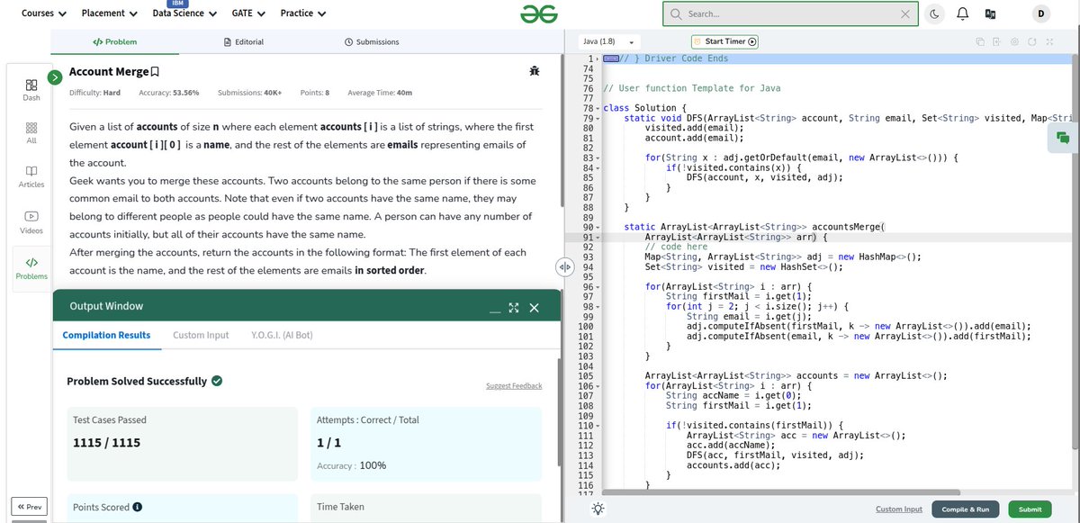1080x523 pixels.
Task: Click Compile & Run button
Action: [x=965, y=509]
